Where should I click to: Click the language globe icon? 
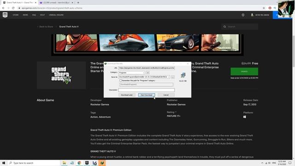[243, 15]
